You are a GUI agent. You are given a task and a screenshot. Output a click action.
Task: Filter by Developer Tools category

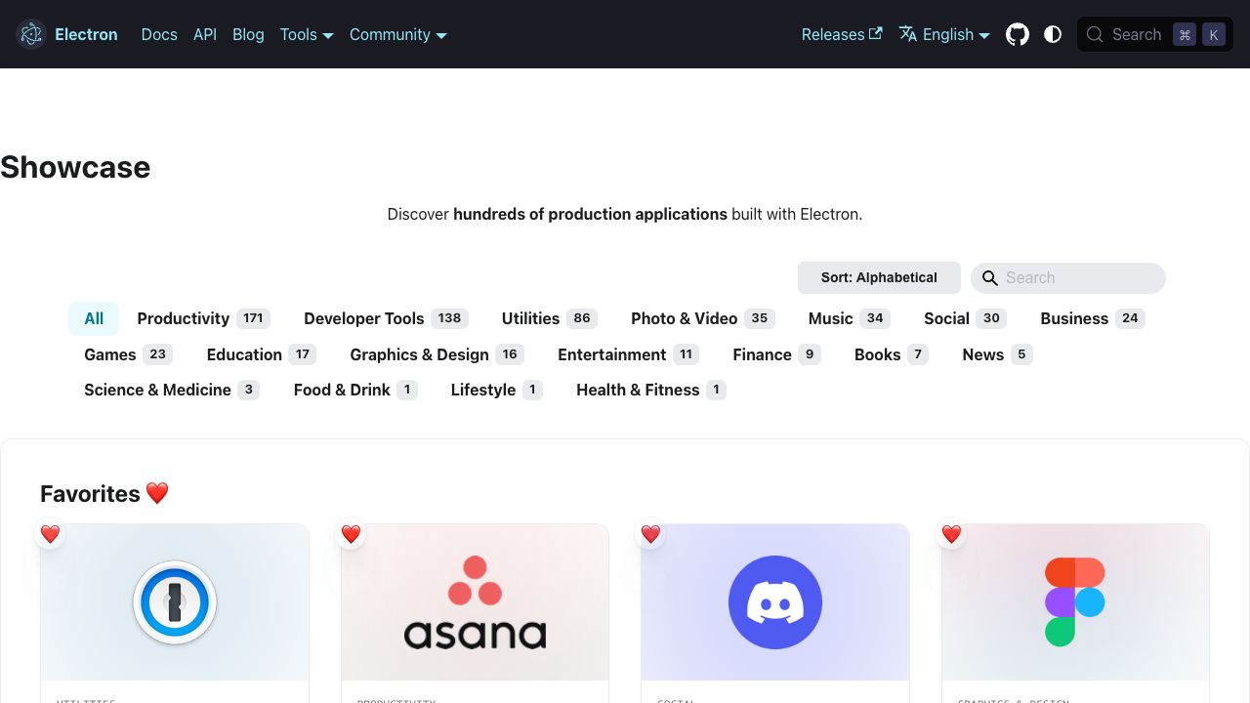386,318
